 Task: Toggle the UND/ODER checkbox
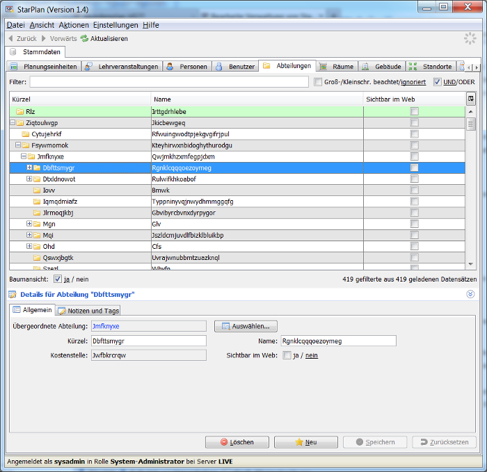[x=438, y=82]
